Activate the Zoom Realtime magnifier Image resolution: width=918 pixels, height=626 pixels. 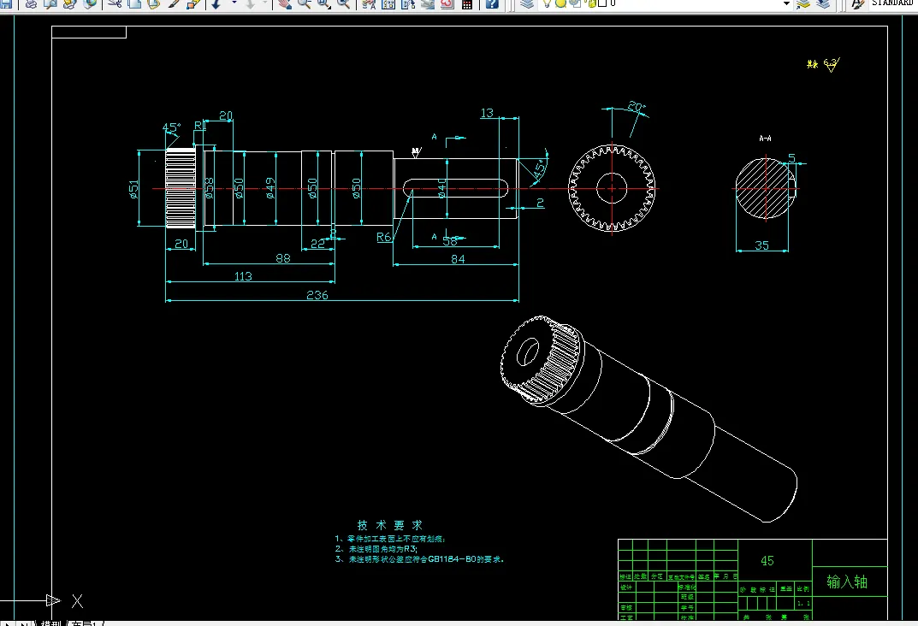(x=305, y=3)
